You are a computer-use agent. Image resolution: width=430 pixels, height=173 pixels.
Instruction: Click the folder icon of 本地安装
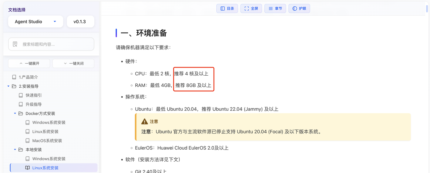[x=21, y=150]
